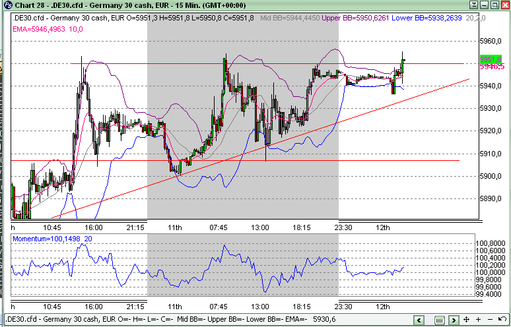Screen dimensions: 511x327
Task: Zoom out with the minus icon
Action: point(490,320)
